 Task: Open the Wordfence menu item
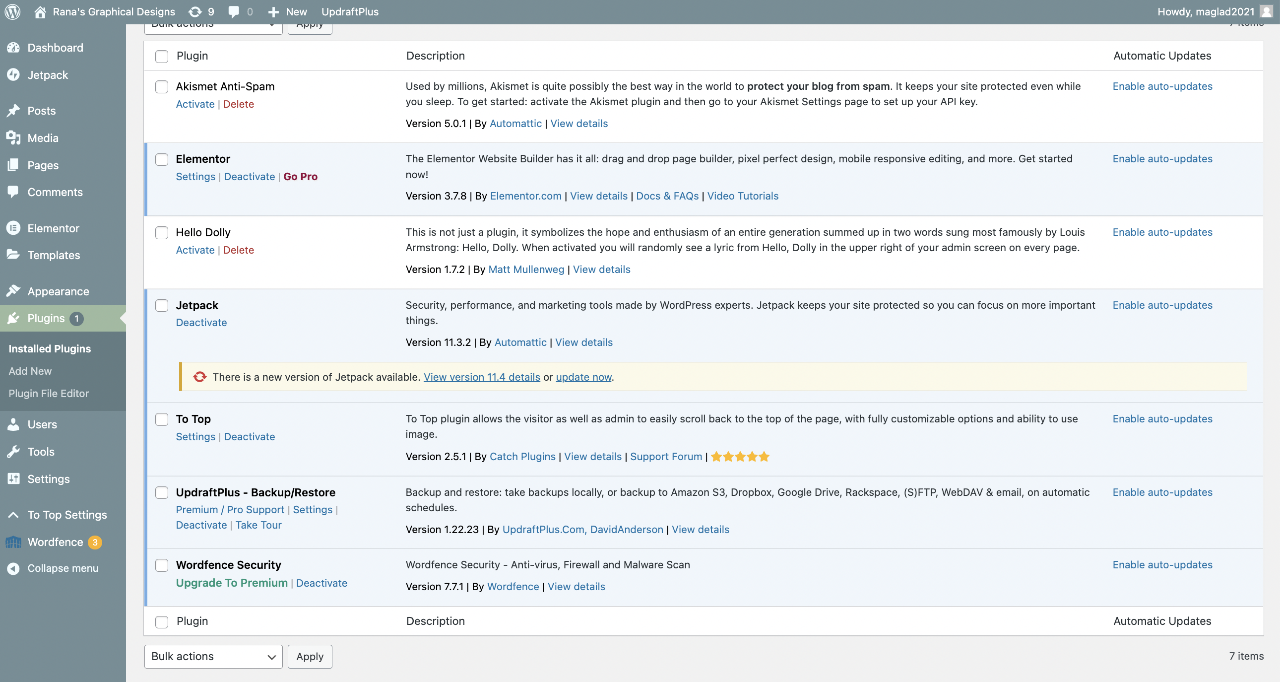[55, 542]
